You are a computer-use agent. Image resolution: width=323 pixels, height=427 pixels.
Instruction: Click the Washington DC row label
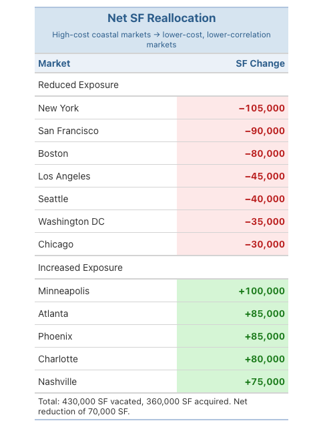[71, 222]
